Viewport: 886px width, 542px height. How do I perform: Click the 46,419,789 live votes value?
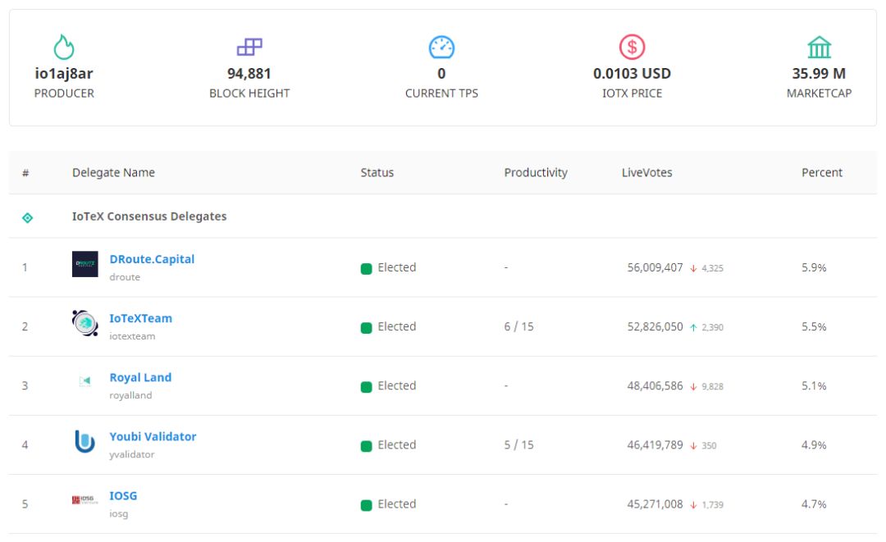(x=655, y=445)
